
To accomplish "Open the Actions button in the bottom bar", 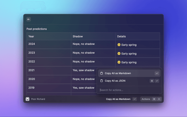I will [x=146, y=99].
